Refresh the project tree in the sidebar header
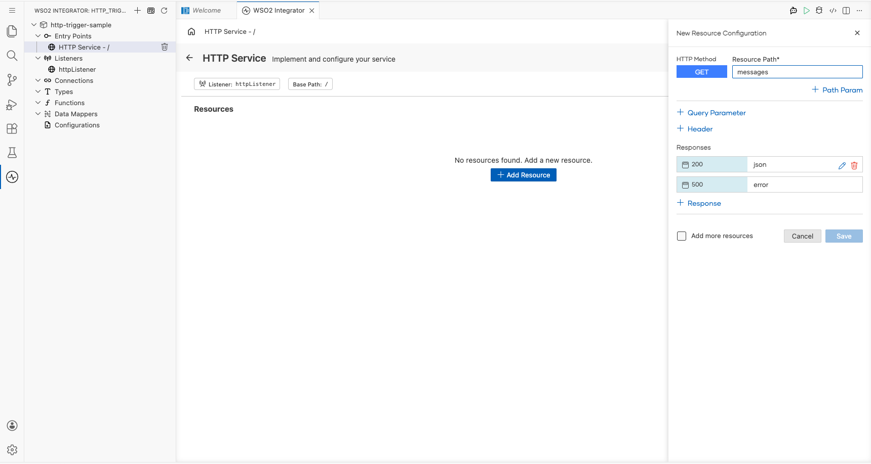 click(164, 11)
